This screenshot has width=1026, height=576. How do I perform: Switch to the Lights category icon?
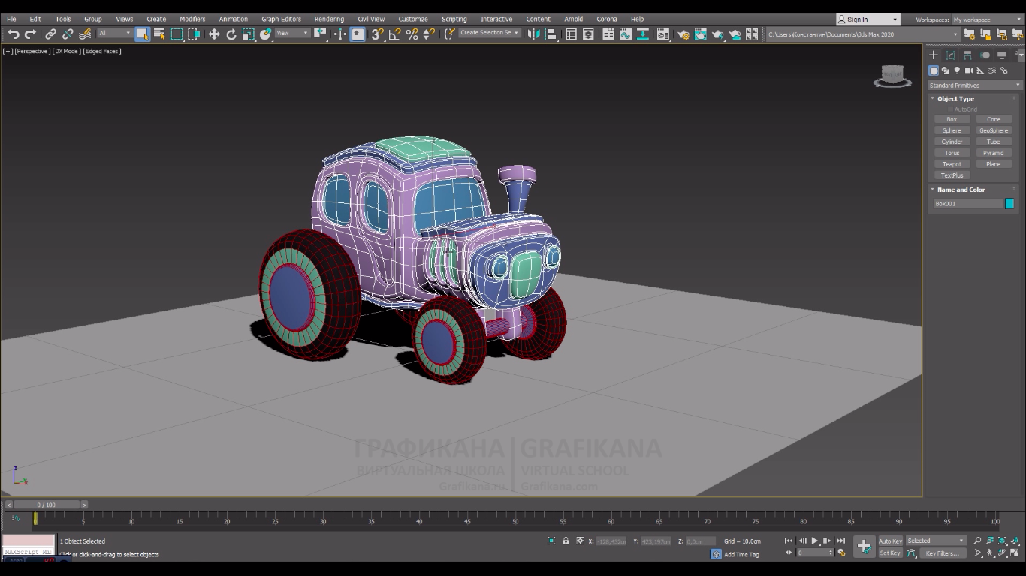pos(957,70)
